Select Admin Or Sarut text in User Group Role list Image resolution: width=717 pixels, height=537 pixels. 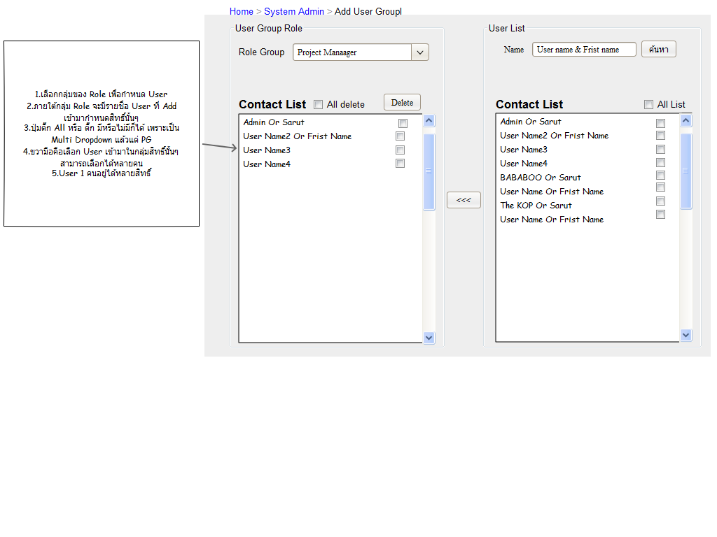pos(274,122)
